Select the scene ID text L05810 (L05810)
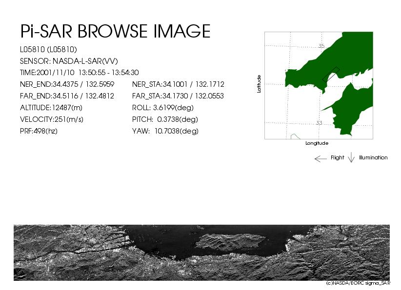 pos(48,50)
